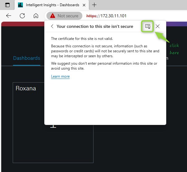187x172 pixels.
Task: Open a new browser tab
Action: pos(94,5)
